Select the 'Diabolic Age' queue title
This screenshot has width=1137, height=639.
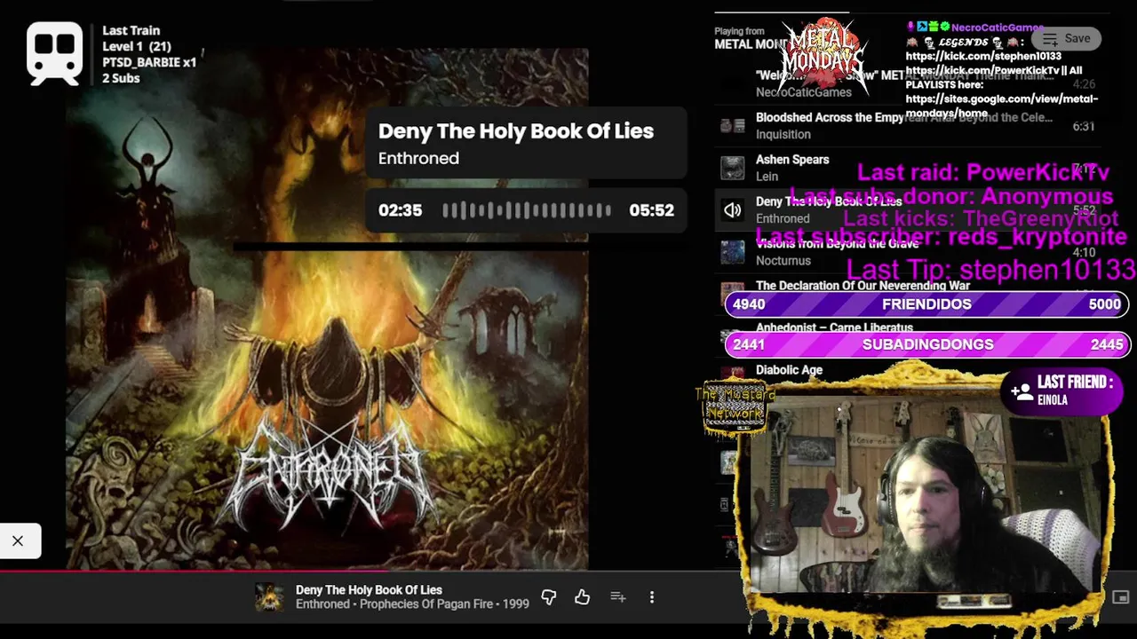pyautogui.click(x=789, y=370)
